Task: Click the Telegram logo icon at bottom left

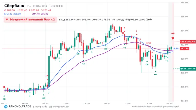Action: pyautogui.click(x=6, y=107)
